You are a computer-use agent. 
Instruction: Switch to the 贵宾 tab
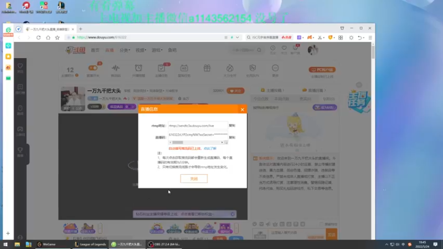[305, 99]
